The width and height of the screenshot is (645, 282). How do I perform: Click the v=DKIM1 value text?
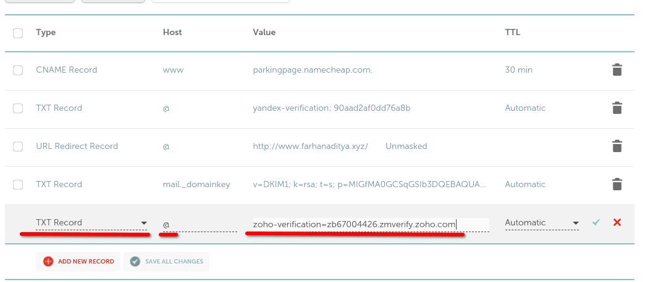369,185
